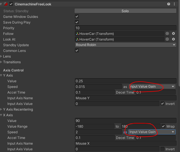Open X Axis speed mode dropdown
Image resolution: width=180 pixels, height=152 pixels.
point(152,132)
